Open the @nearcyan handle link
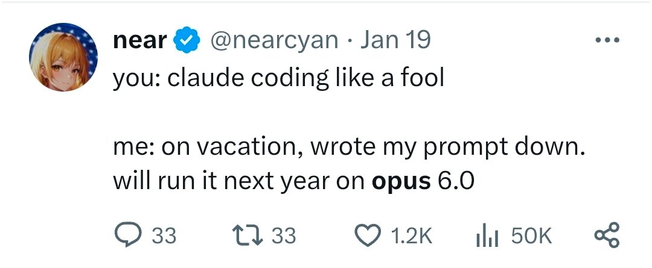The image size is (652, 268). coord(273,40)
